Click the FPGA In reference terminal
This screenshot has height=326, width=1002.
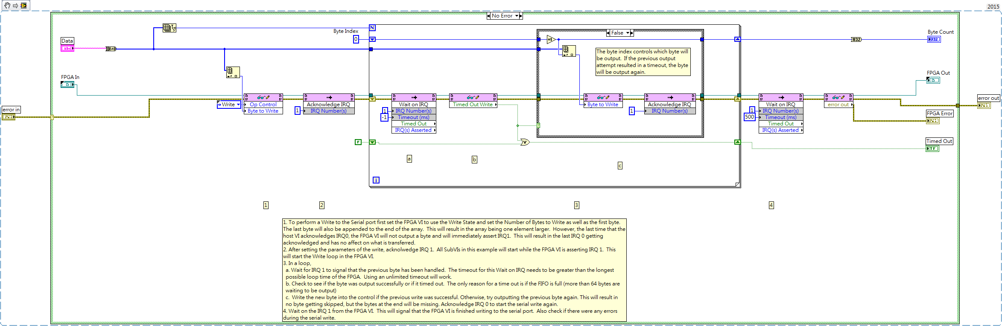[x=67, y=84]
